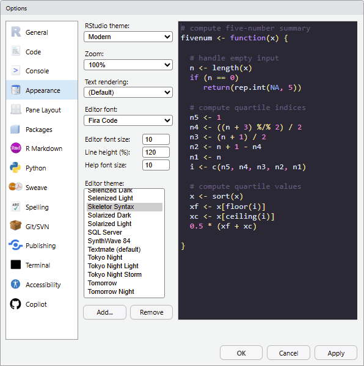This screenshot has height=366, width=364.
Task: Click the Pane Layout grid icon
Action: click(x=16, y=109)
